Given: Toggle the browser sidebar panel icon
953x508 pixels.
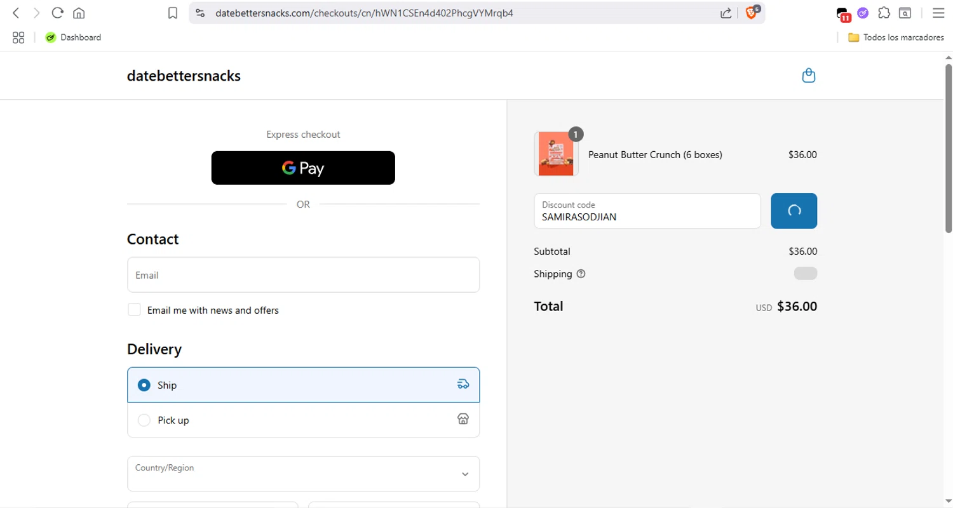Looking at the screenshot, I should [905, 13].
